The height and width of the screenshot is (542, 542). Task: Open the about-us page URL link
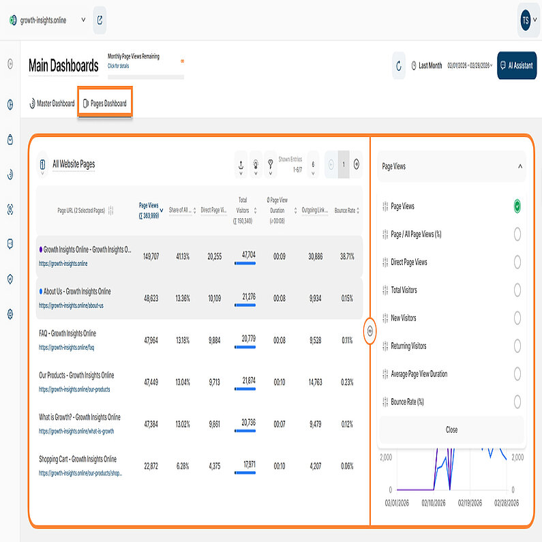(71, 305)
